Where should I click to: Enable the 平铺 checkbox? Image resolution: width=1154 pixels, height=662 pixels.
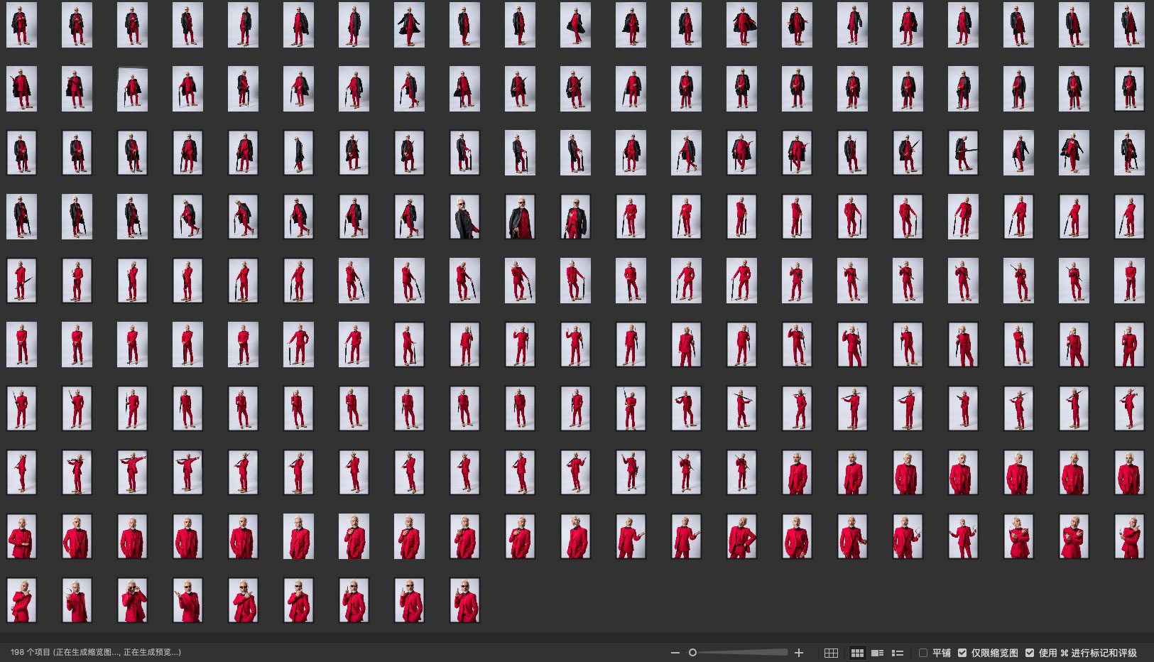923,653
